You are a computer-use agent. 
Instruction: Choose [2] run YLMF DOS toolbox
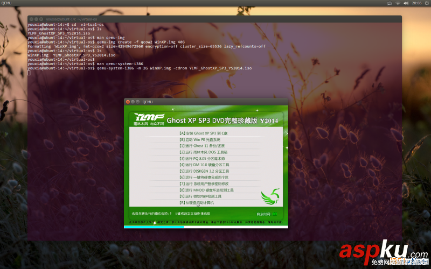pos(204,152)
